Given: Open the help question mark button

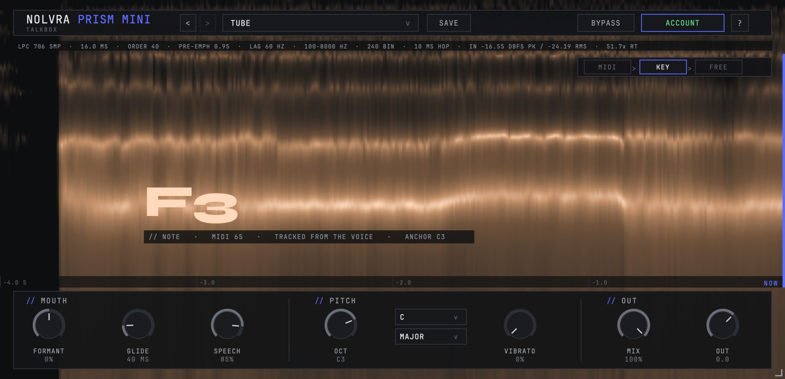Looking at the screenshot, I should tap(739, 23).
